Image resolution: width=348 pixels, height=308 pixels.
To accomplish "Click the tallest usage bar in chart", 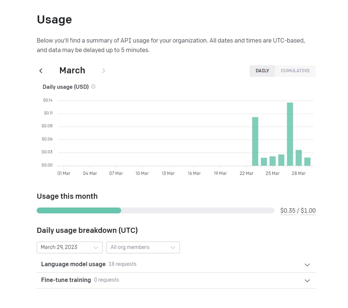I will (290, 134).
